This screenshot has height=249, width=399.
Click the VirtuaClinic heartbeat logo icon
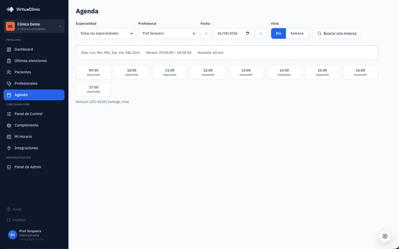[10, 9]
